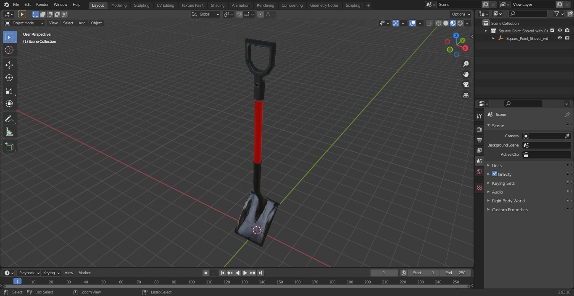
Task: Uncheck Square_Point_Shovel collection exclude checkbox
Action: tap(552, 31)
